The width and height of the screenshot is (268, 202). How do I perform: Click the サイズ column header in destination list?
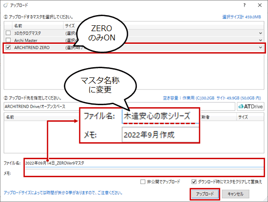pyautogui.click(x=250, y=117)
